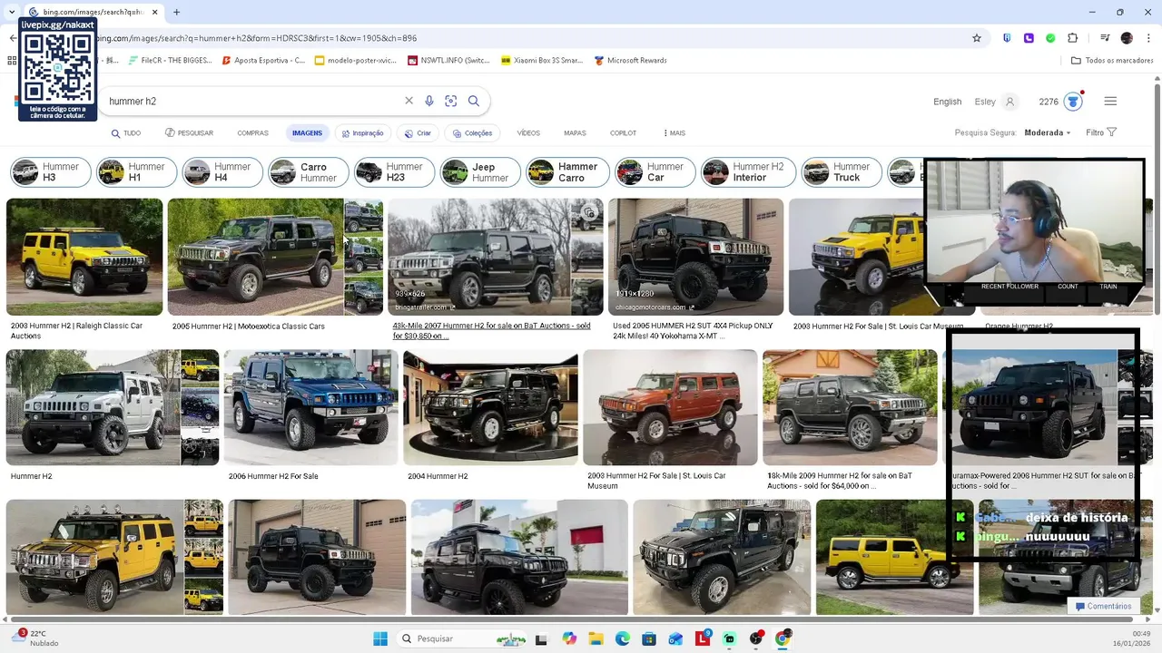
Task: Clear the hummer h2 search text
Action: [x=409, y=102]
